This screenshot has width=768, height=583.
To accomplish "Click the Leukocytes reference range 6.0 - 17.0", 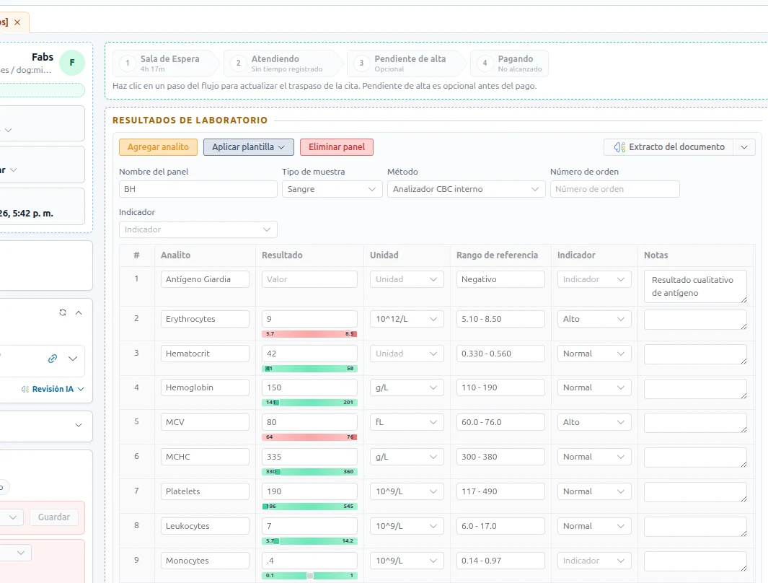I will click(500, 526).
